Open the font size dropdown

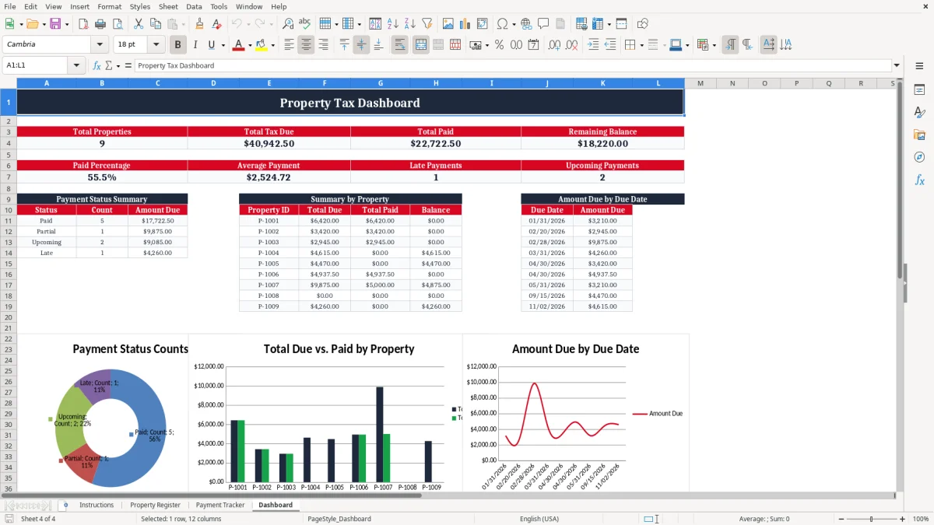pos(156,45)
